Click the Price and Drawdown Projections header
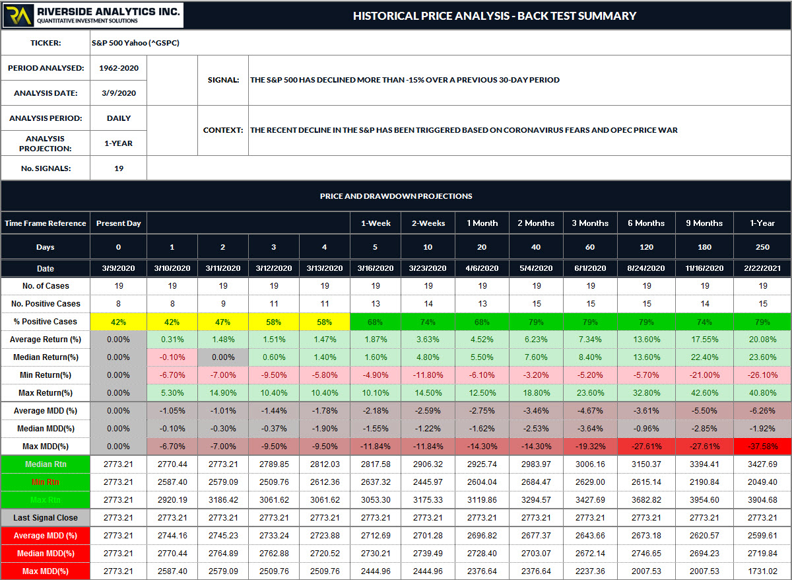 click(396, 196)
